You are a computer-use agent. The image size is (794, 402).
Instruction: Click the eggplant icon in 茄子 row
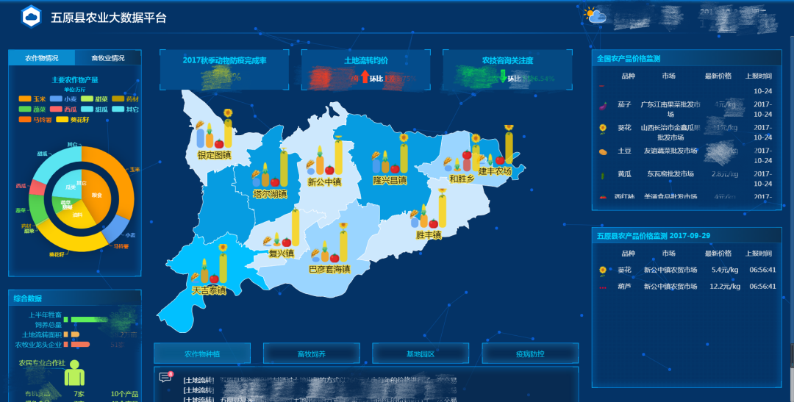click(x=603, y=106)
